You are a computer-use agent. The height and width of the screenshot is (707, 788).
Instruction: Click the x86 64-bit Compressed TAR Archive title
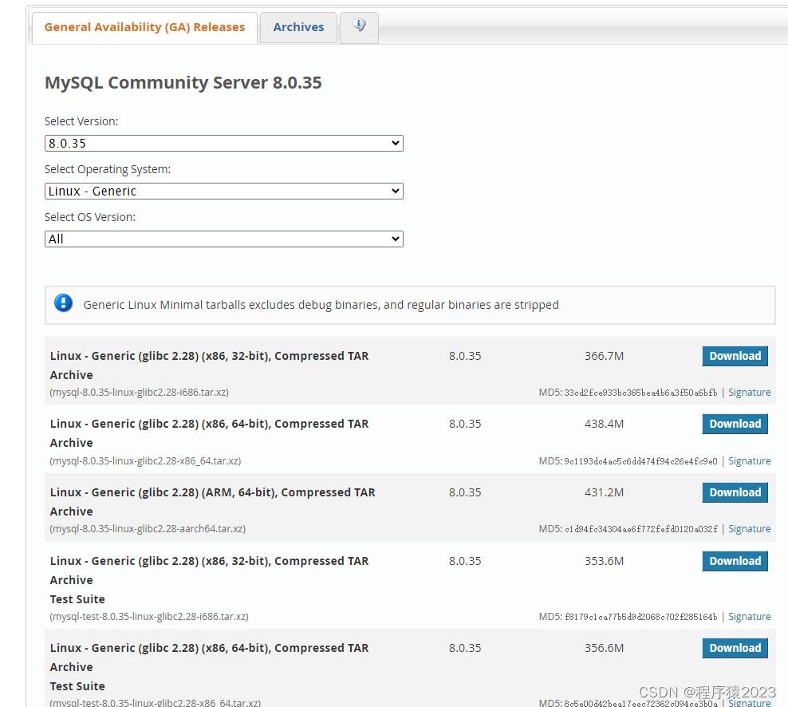point(209,433)
